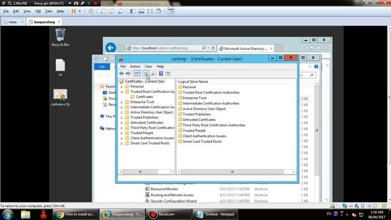Take a snapshot using VMware snapshot icon
The width and height of the screenshot is (391, 220).
pyautogui.click(x=103, y=11)
